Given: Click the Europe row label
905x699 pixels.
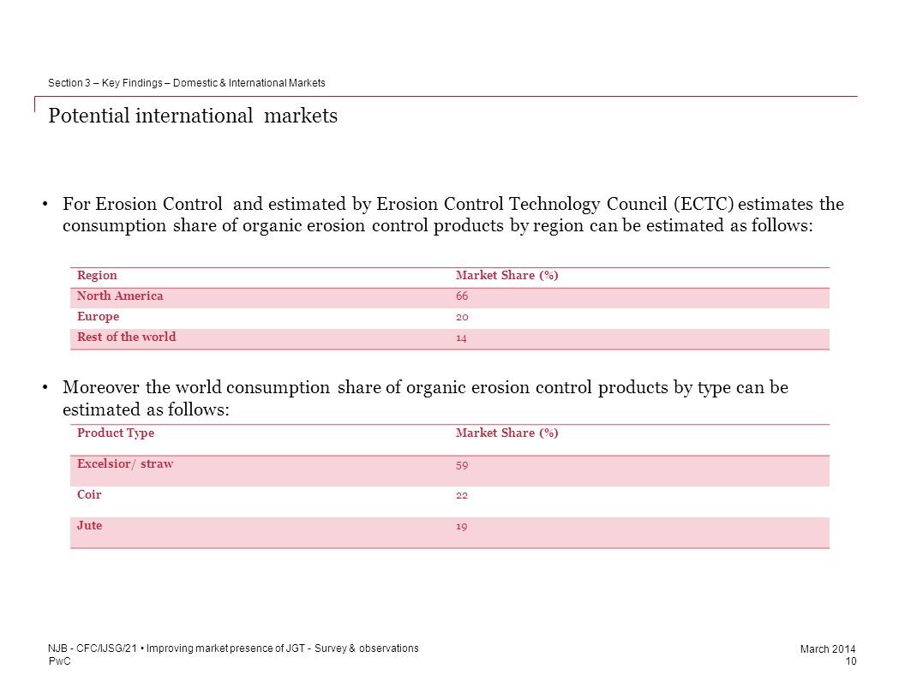Looking at the screenshot, I should [98, 317].
